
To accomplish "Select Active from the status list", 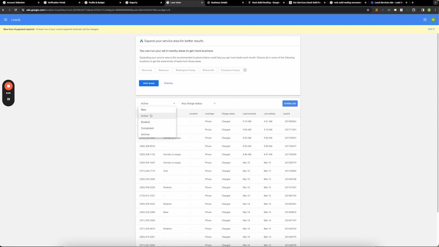I will 157,116.
